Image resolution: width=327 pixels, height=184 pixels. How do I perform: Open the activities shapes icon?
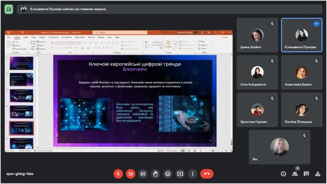point(318,174)
